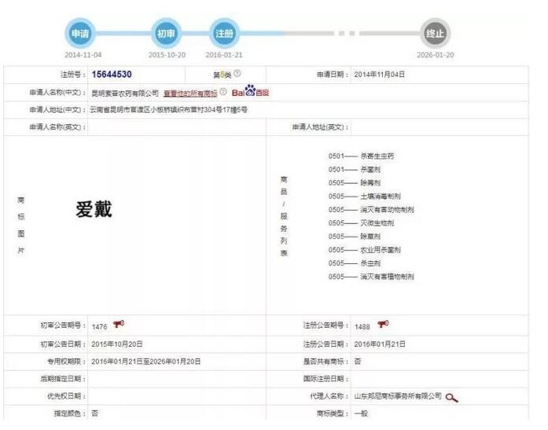Click goods item 0501 杀菌剂
Image resolution: width=548 pixels, height=430 pixels.
tap(355, 170)
